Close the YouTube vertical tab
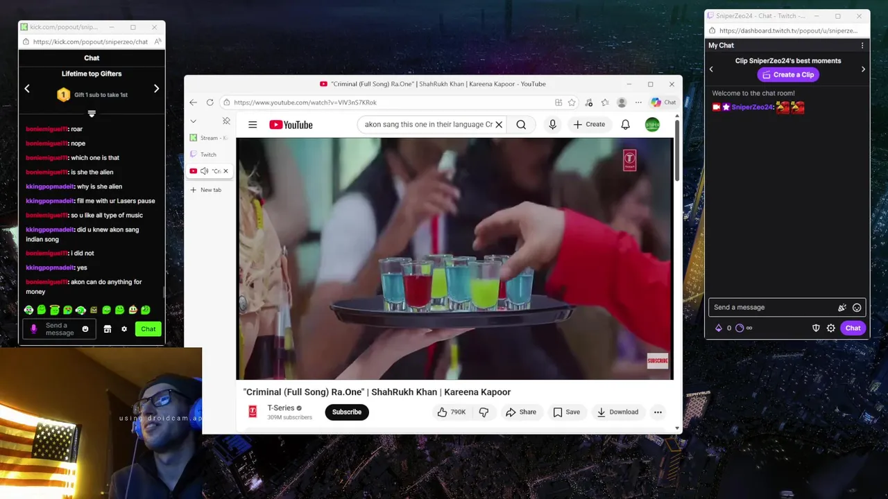This screenshot has width=888, height=499. coord(225,171)
